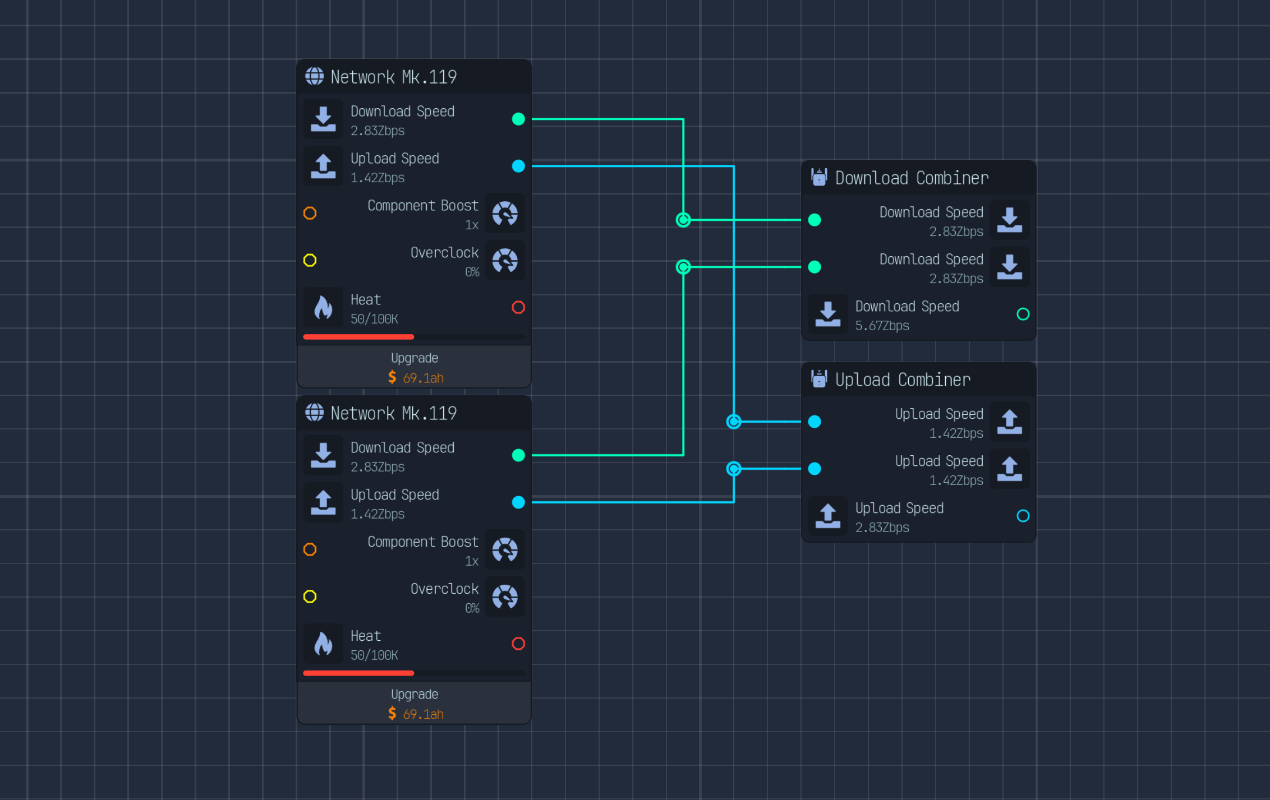Click Upgrade on the top Network Mk.119 node
The width and height of the screenshot is (1270, 800).
point(414,367)
